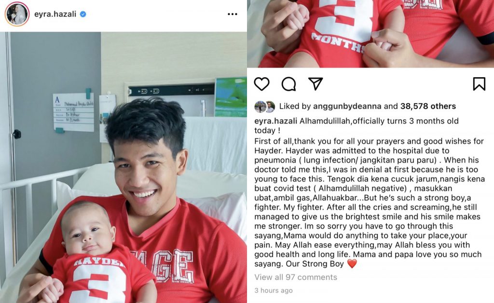This screenshot has height=303, width=494.
Task: Click liker avatars beside Liked by
Action: click(x=265, y=107)
